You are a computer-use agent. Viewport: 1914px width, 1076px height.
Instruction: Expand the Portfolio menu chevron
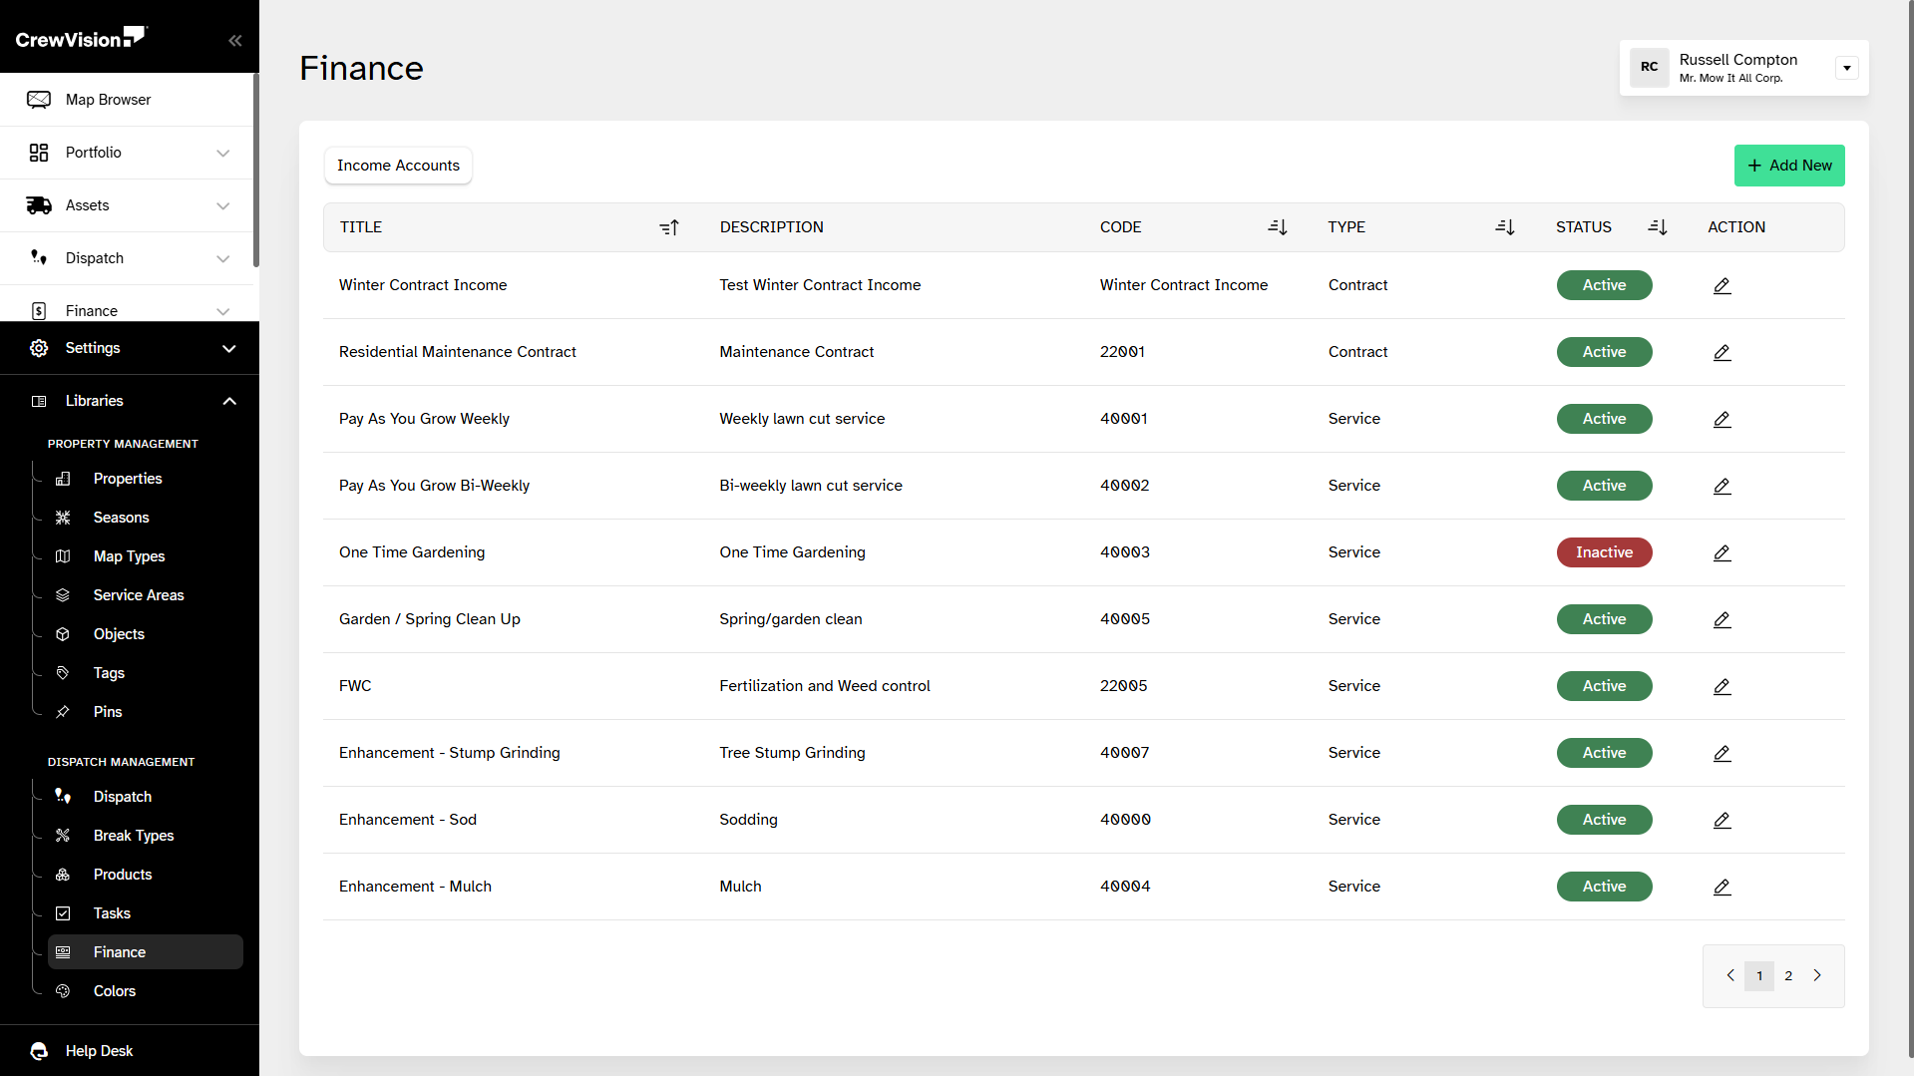click(x=223, y=153)
